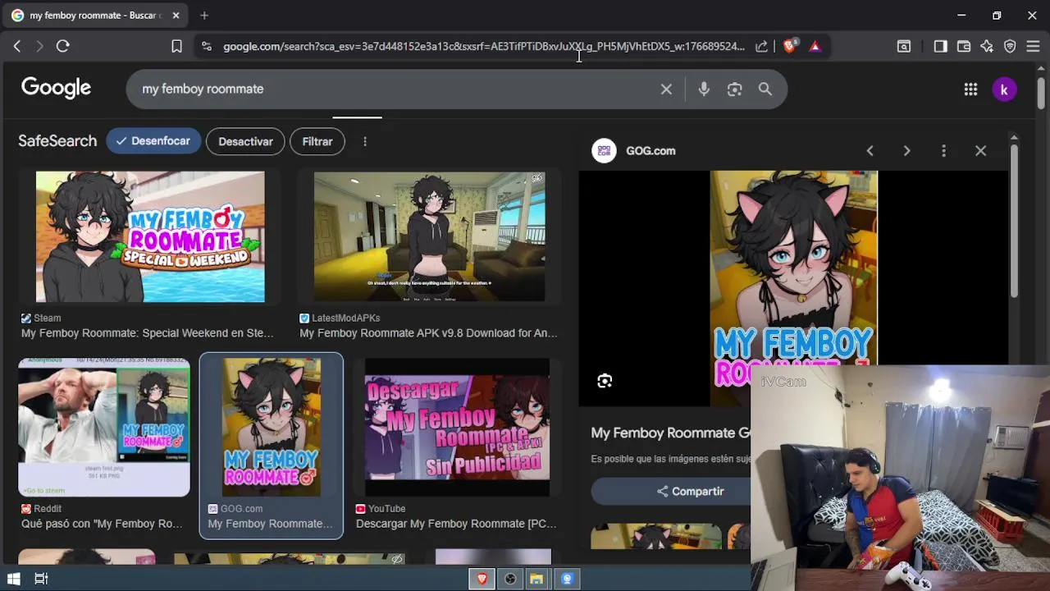This screenshot has width=1050, height=591.
Task: Show previous image in preview panel
Action: [870, 151]
